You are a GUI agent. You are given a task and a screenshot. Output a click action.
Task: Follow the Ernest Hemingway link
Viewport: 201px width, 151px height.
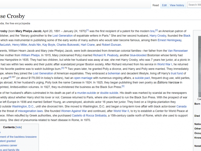(x=170, y=40)
